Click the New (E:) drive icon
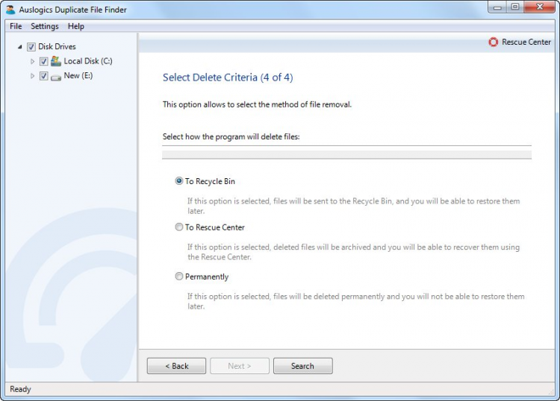Viewport: 560px width, 401px height. tap(56, 76)
